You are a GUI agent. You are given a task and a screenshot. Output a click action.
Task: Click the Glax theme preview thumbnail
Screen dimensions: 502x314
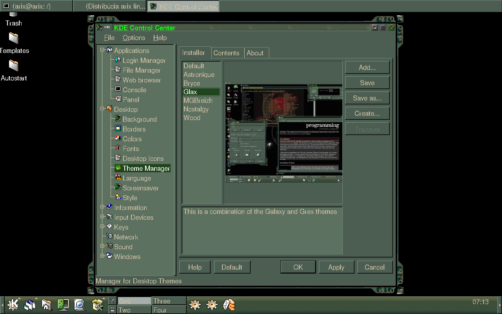(x=284, y=133)
